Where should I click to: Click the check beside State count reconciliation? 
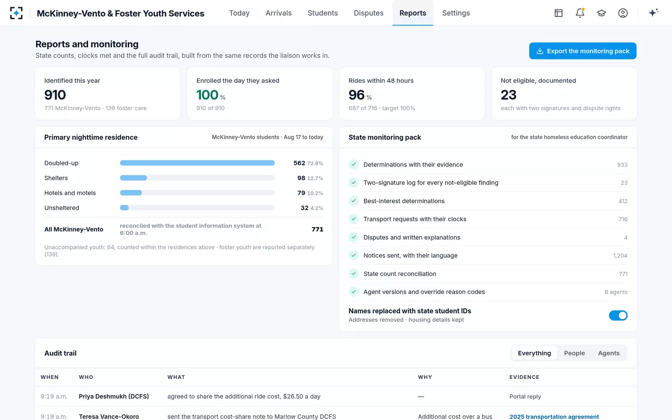click(354, 273)
